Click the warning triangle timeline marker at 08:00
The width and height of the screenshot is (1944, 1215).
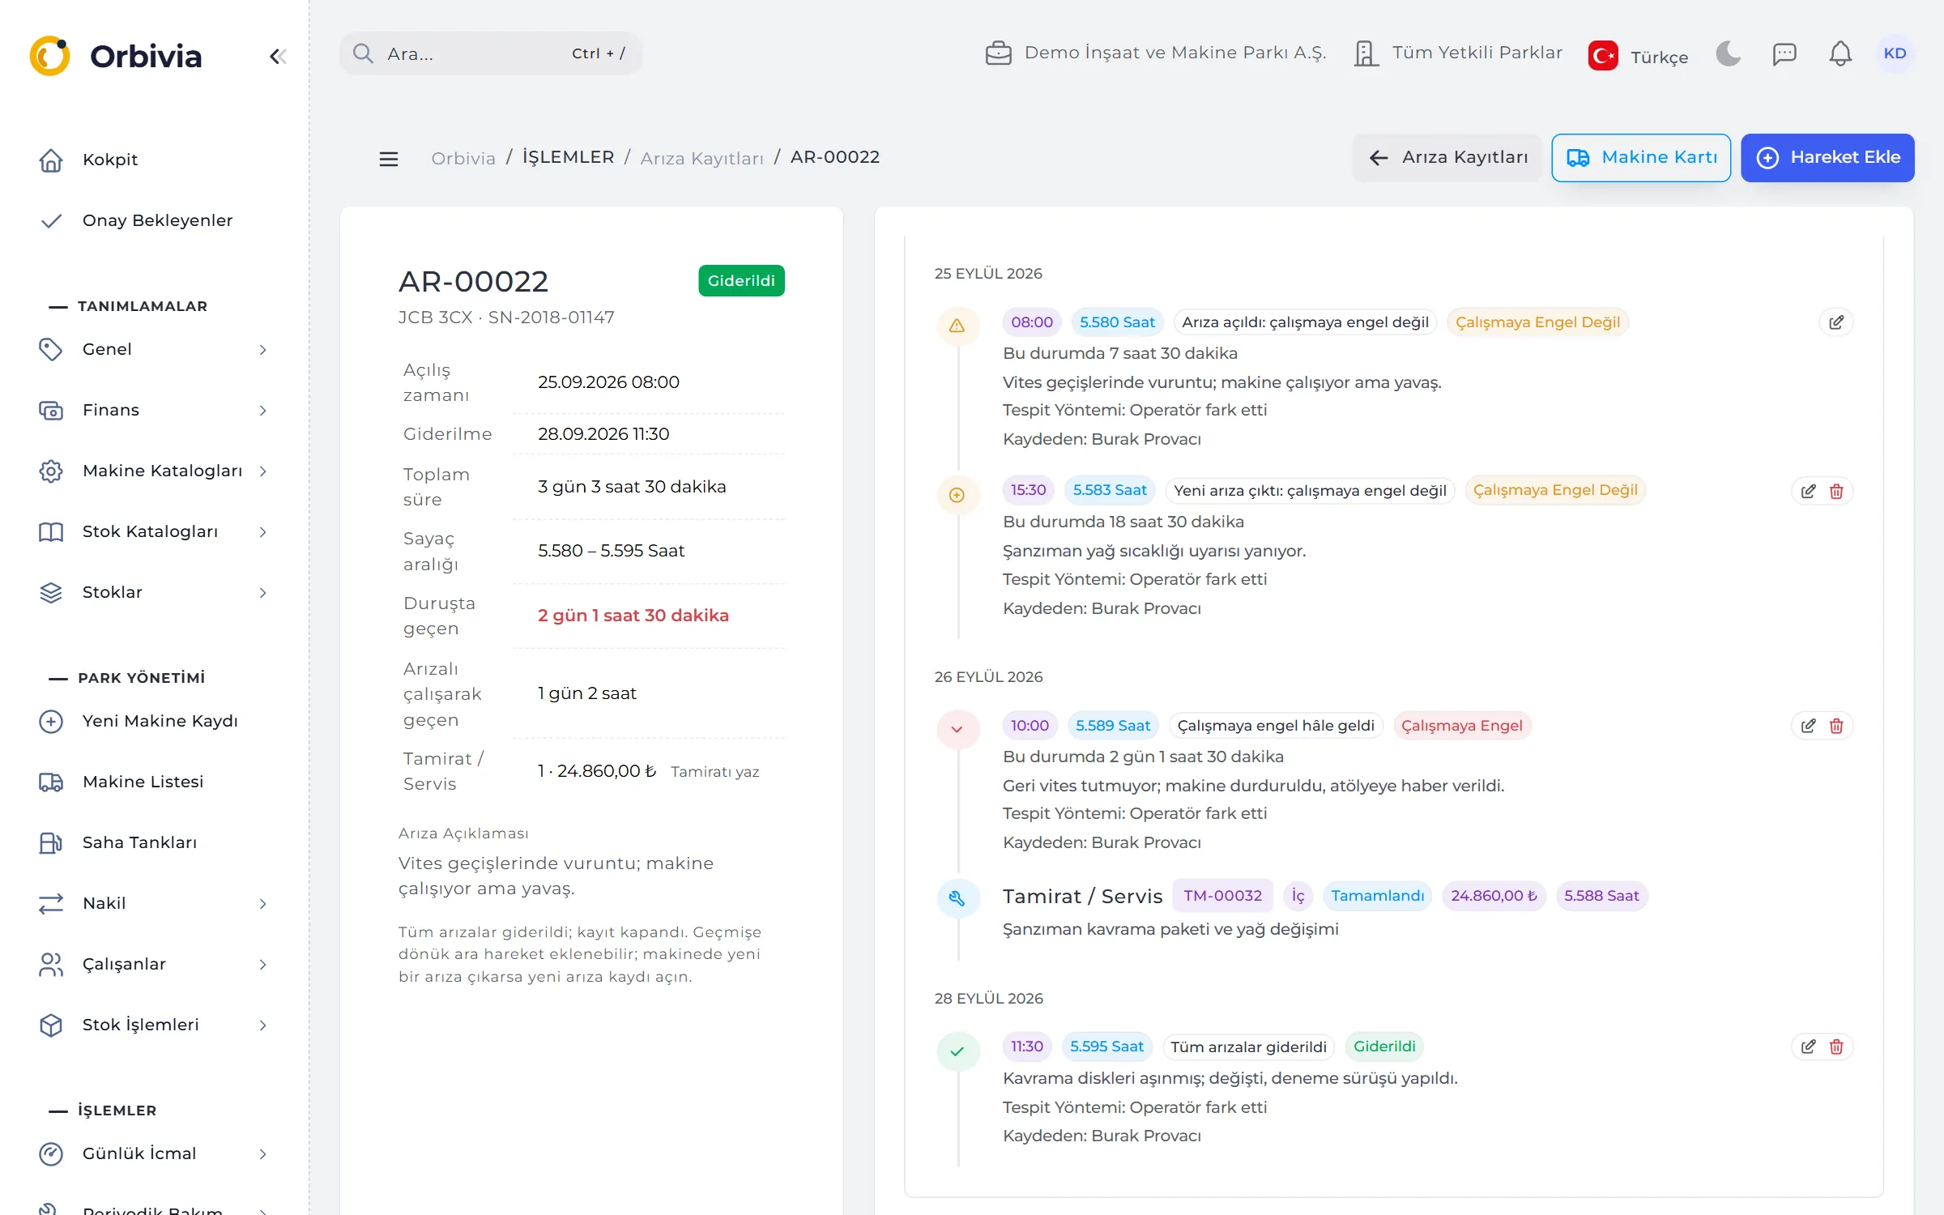point(957,326)
